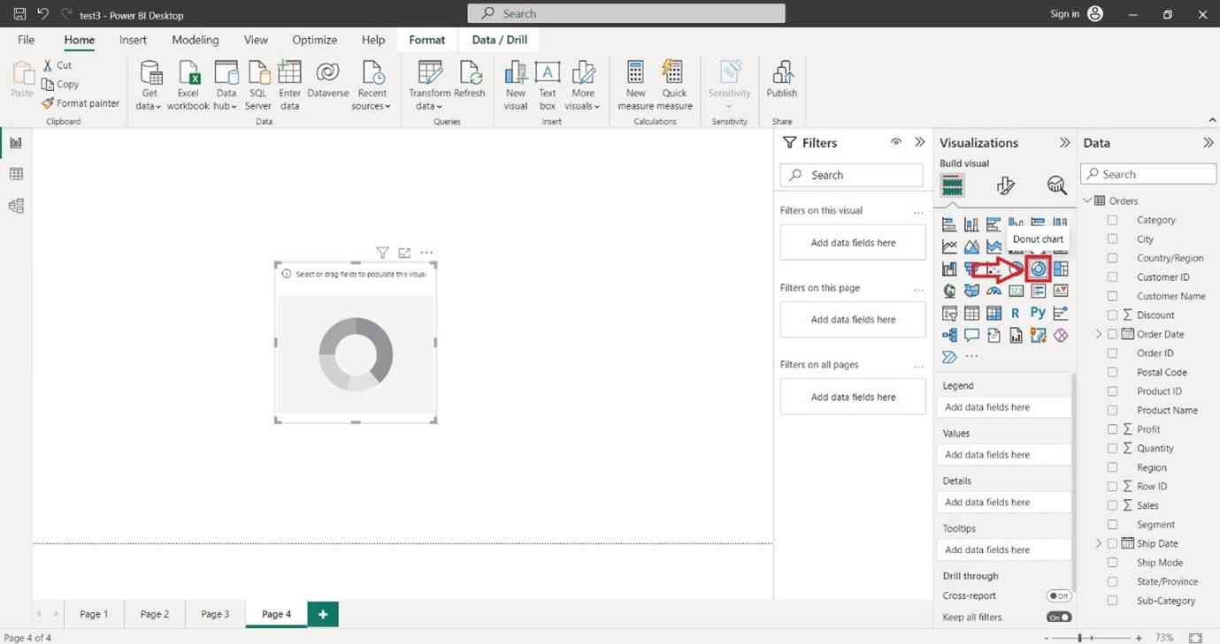Click the Values Add data fields well

point(1003,455)
